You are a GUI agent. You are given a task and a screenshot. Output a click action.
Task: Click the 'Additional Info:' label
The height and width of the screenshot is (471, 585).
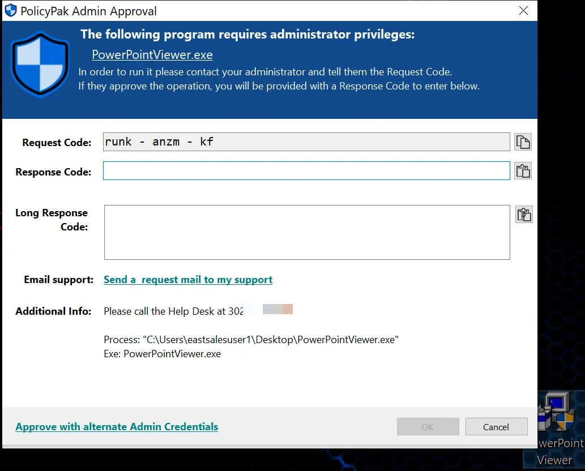click(53, 311)
